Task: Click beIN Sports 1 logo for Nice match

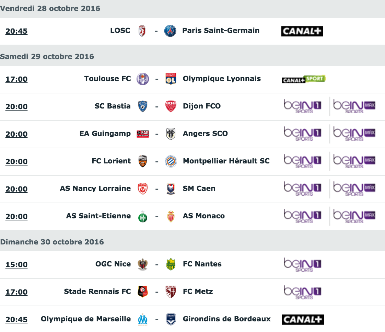Action: coord(303,265)
